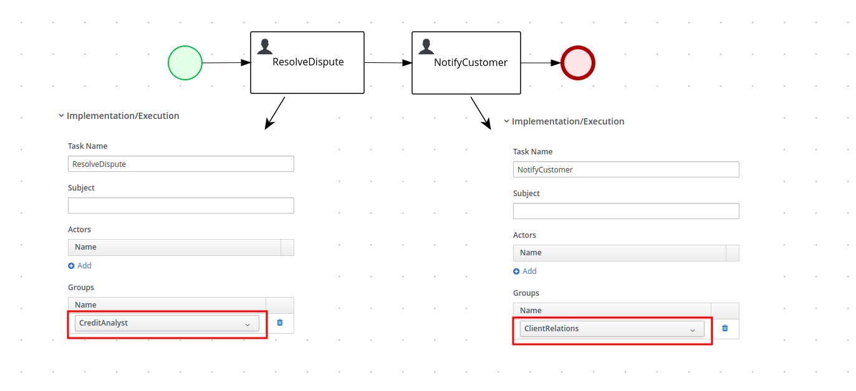This screenshot has height=391, width=856.
Task: Click plus icon beside Add under NotifyCustomer Actors
Action: [516, 271]
